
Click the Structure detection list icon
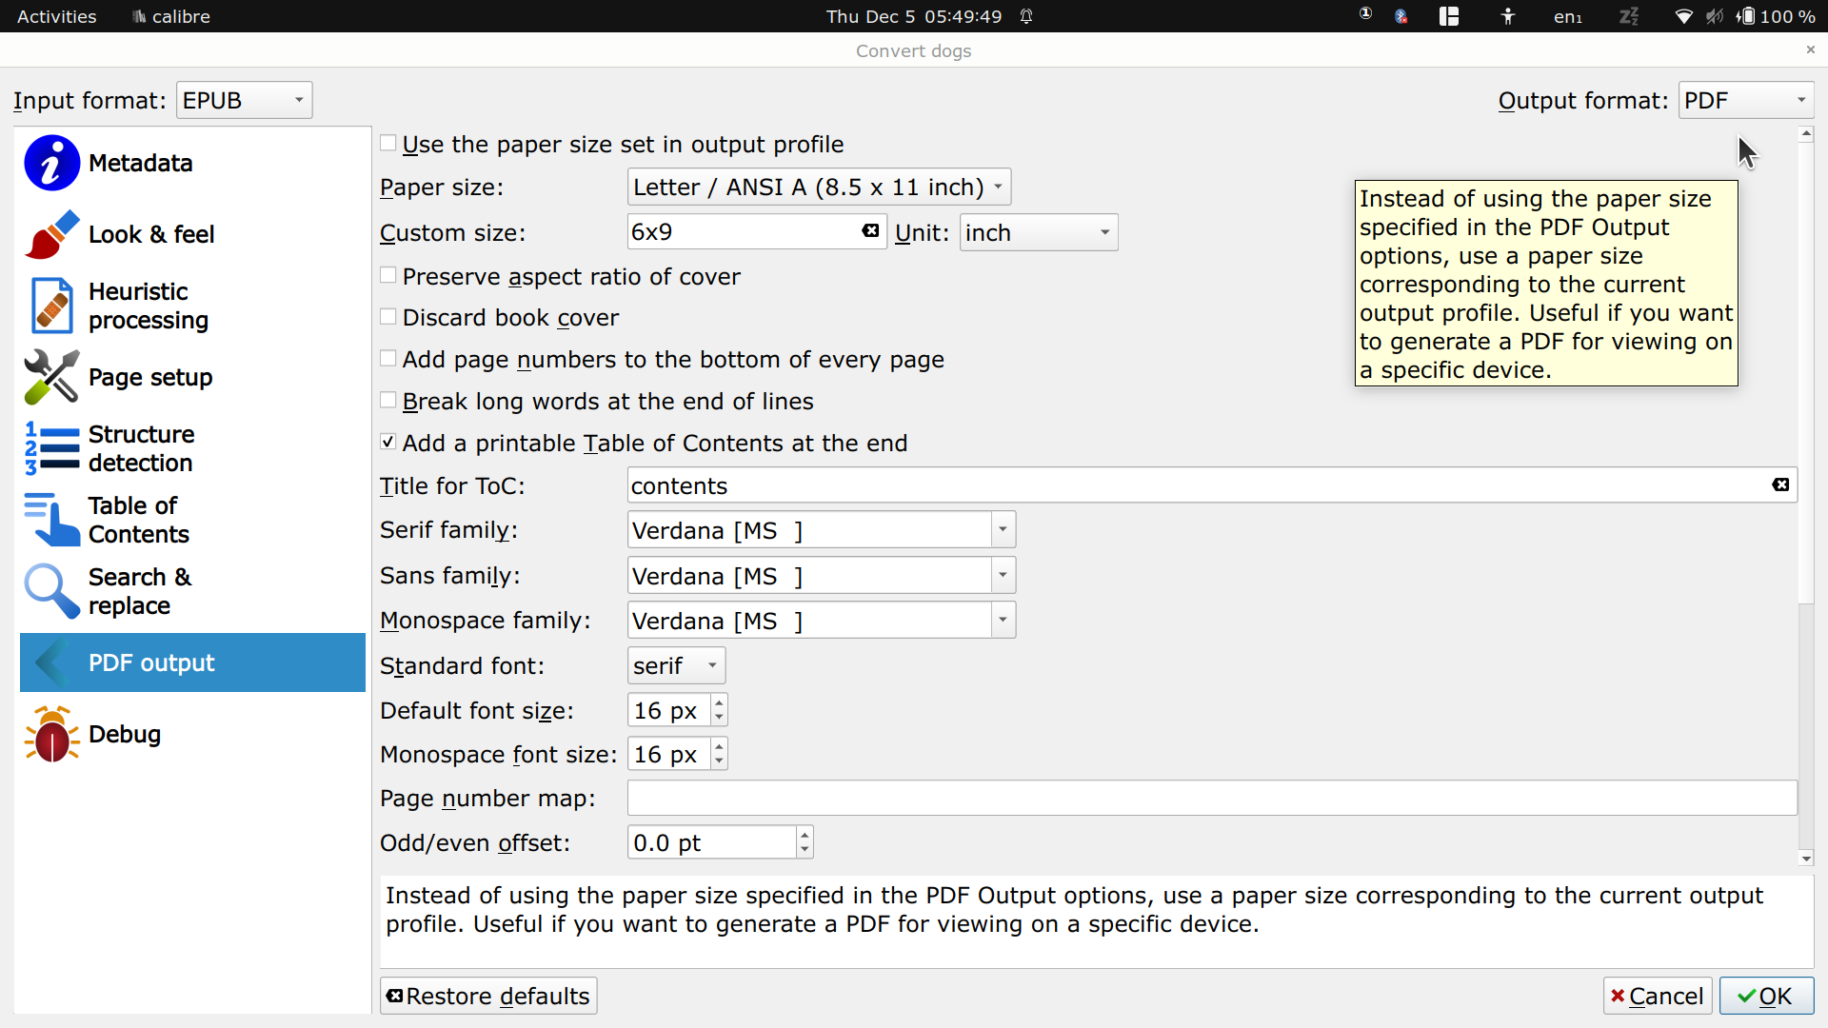click(51, 448)
